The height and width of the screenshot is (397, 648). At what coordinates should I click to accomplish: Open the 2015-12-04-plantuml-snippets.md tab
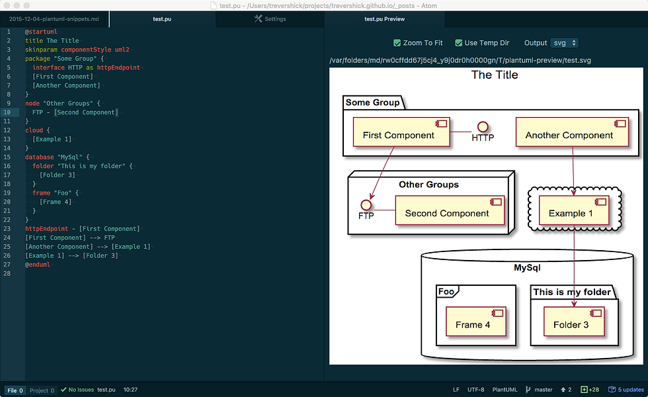(54, 19)
